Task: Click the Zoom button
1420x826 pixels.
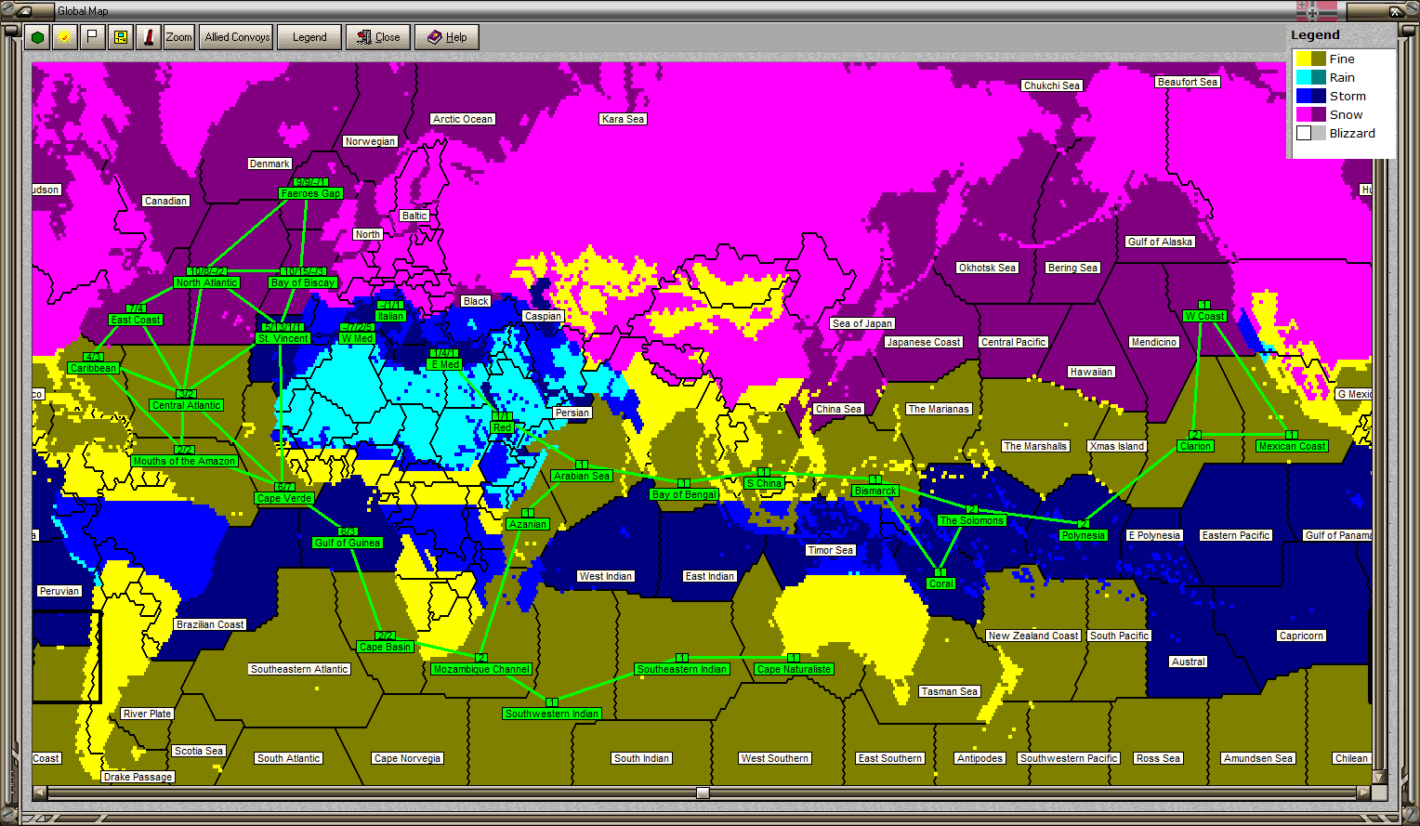Action: pyautogui.click(x=179, y=37)
